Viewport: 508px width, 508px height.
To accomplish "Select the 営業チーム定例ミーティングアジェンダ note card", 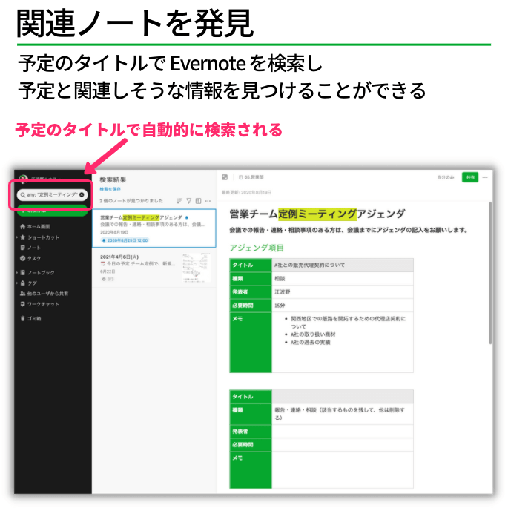I will (154, 228).
